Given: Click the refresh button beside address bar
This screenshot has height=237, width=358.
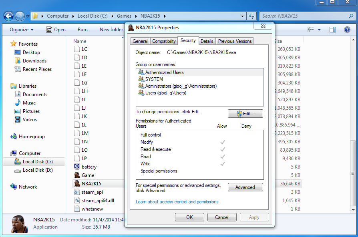Looking at the screenshot, I should tap(251, 16).
